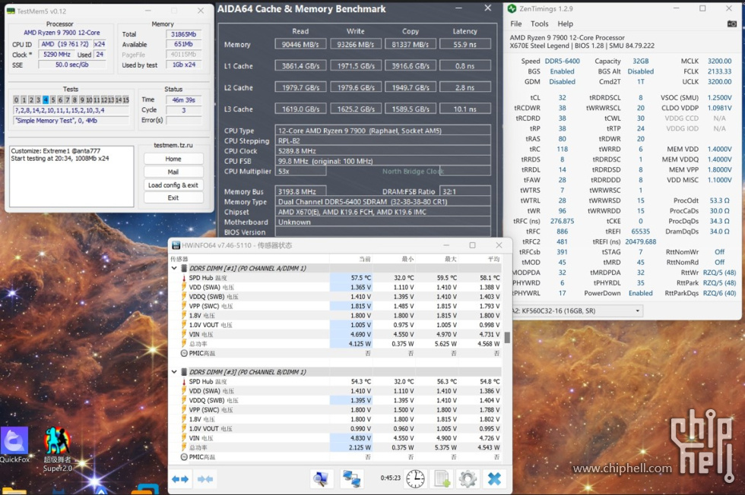The width and height of the screenshot is (745, 495).
Task: Click DIMM #3 PMIC row clock icon
Action: click(x=184, y=457)
